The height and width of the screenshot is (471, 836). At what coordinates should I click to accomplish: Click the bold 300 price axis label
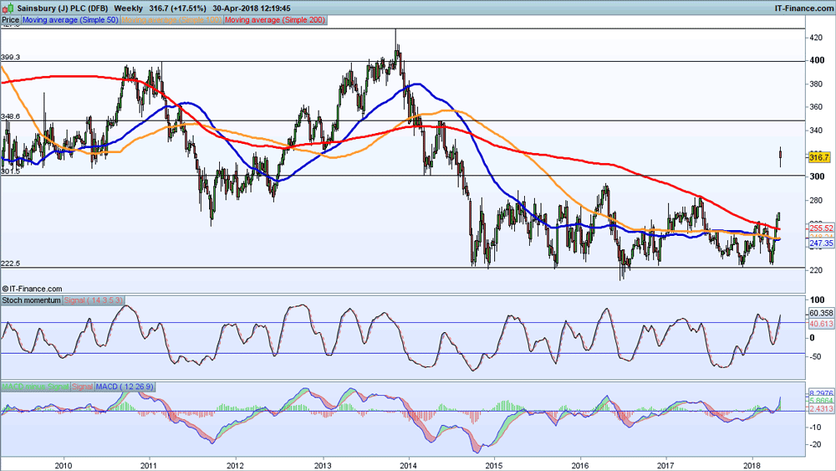point(817,176)
